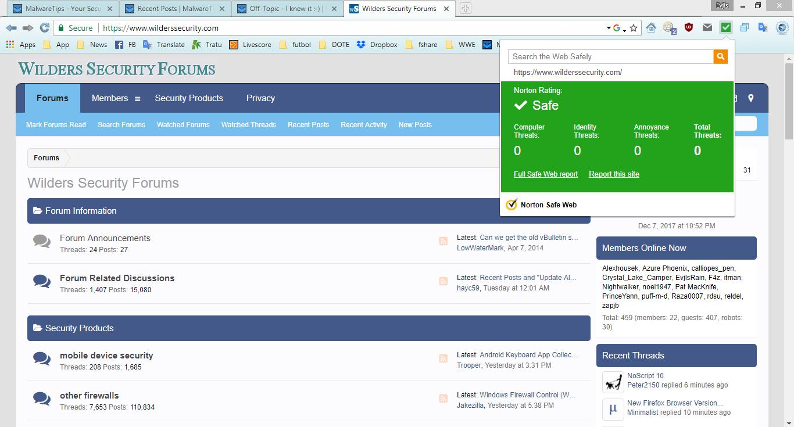Open the mail envelope extension icon
This screenshot has width=794, height=427.
pos(707,27)
